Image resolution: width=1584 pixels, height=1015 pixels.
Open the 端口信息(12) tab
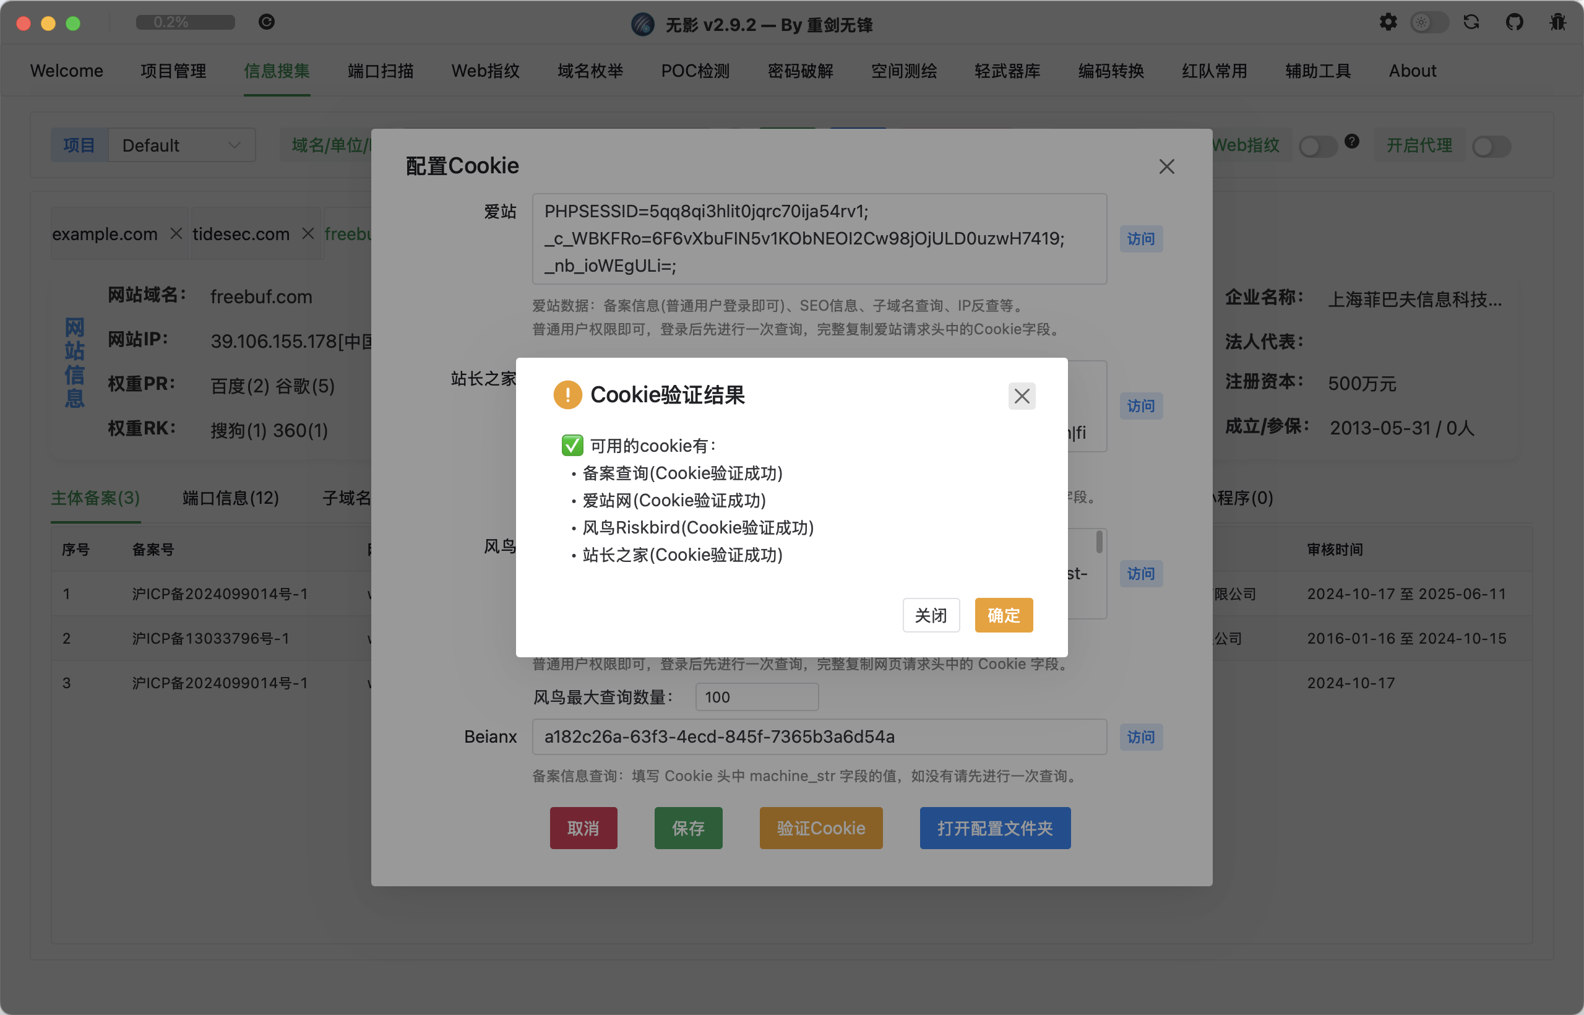231,498
